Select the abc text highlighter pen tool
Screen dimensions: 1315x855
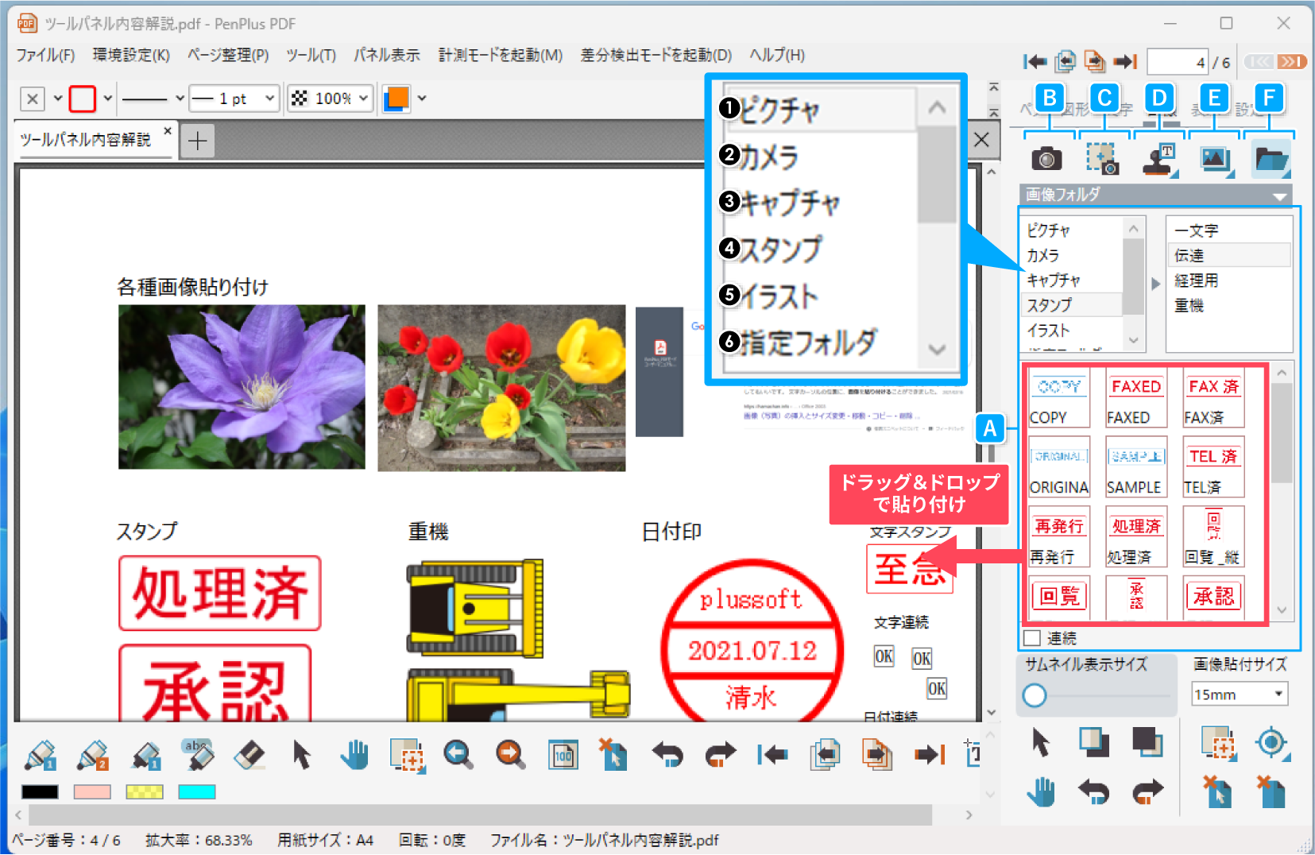(x=197, y=755)
